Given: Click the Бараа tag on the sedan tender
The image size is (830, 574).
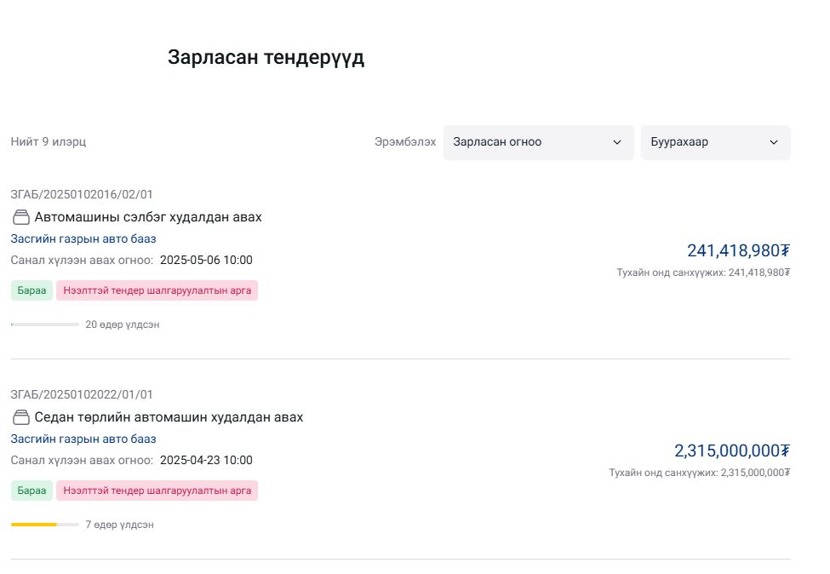Looking at the screenshot, I should pyautogui.click(x=31, y=491).
